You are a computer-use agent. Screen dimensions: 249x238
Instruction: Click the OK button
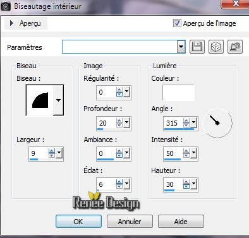78,222
